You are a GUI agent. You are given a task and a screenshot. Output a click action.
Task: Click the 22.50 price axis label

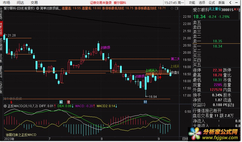tap(187, 17)
